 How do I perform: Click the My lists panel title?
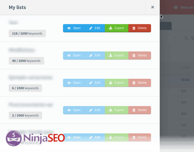coord(17,7)
